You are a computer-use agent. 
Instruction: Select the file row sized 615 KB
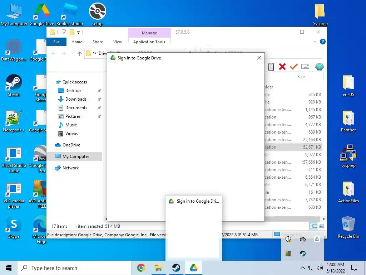[293, 95]
